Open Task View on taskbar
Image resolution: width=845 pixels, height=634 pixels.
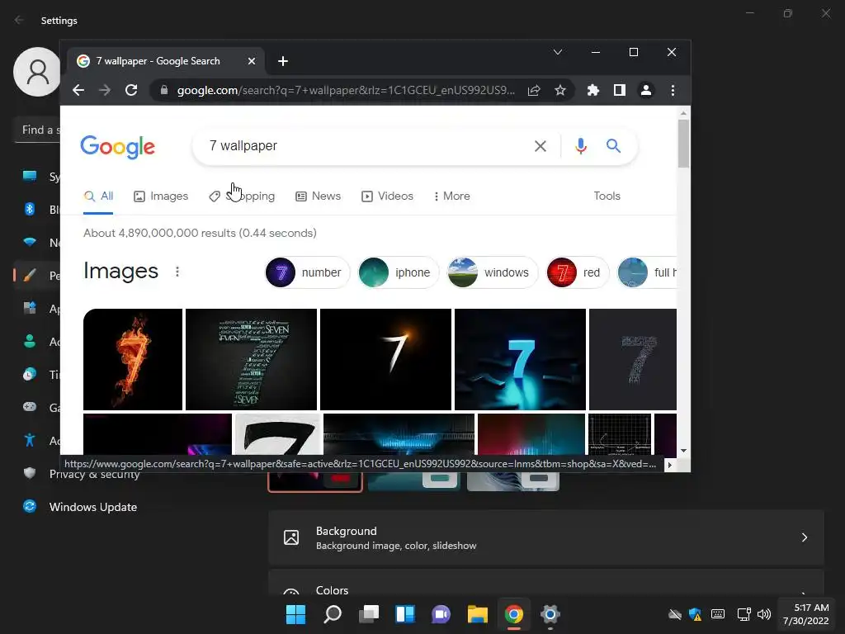click(369, 614)
